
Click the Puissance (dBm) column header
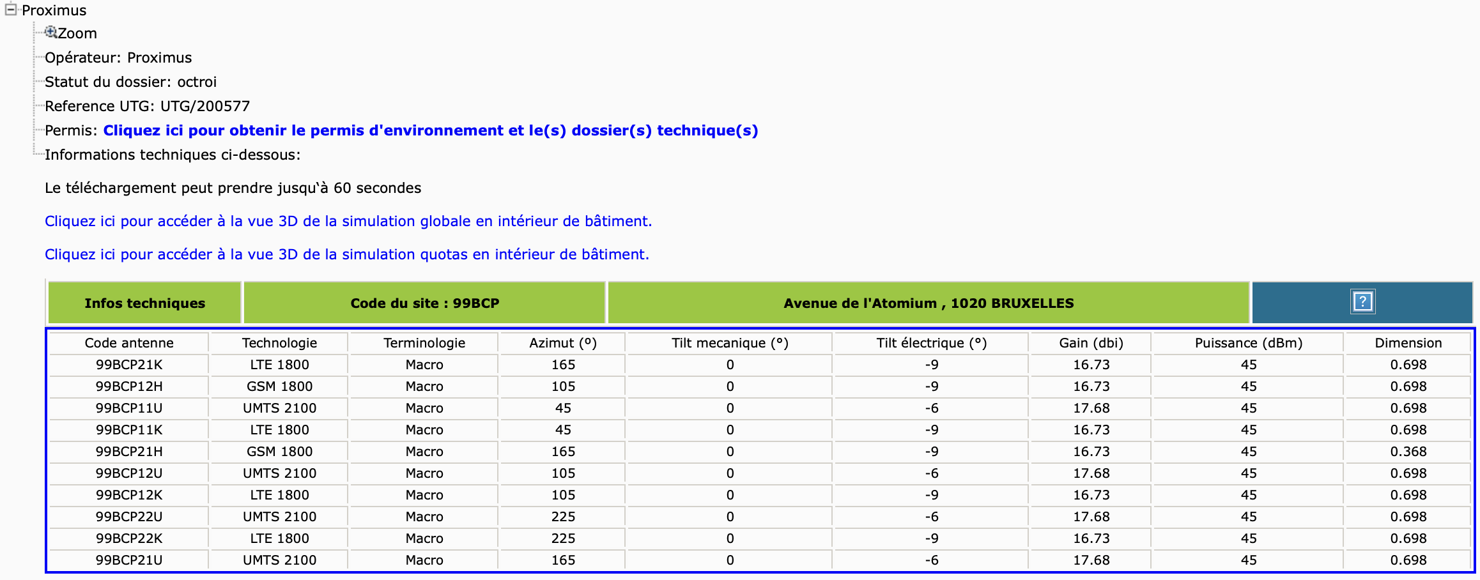[1249, 343]
